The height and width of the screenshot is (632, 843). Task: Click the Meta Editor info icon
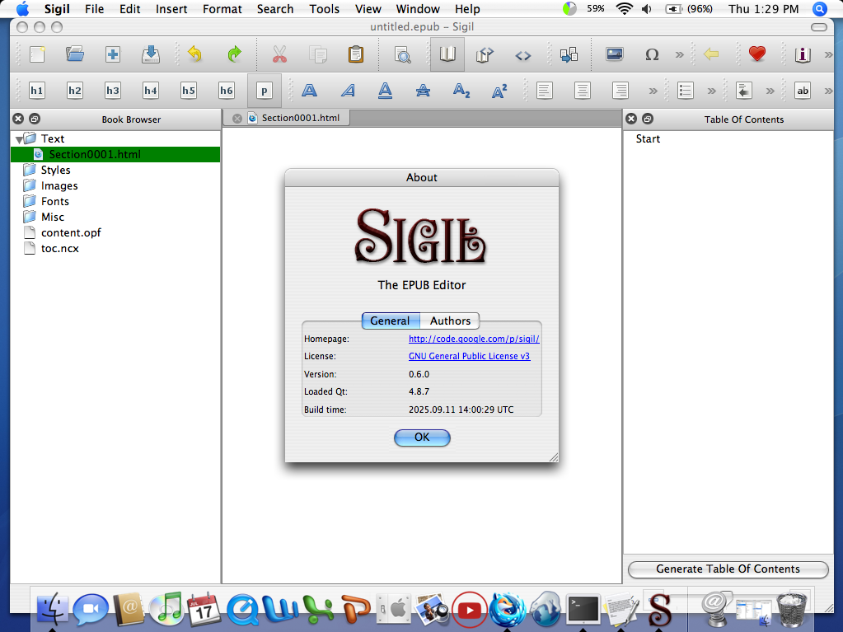pyautogui.click(x=803, y=54)
